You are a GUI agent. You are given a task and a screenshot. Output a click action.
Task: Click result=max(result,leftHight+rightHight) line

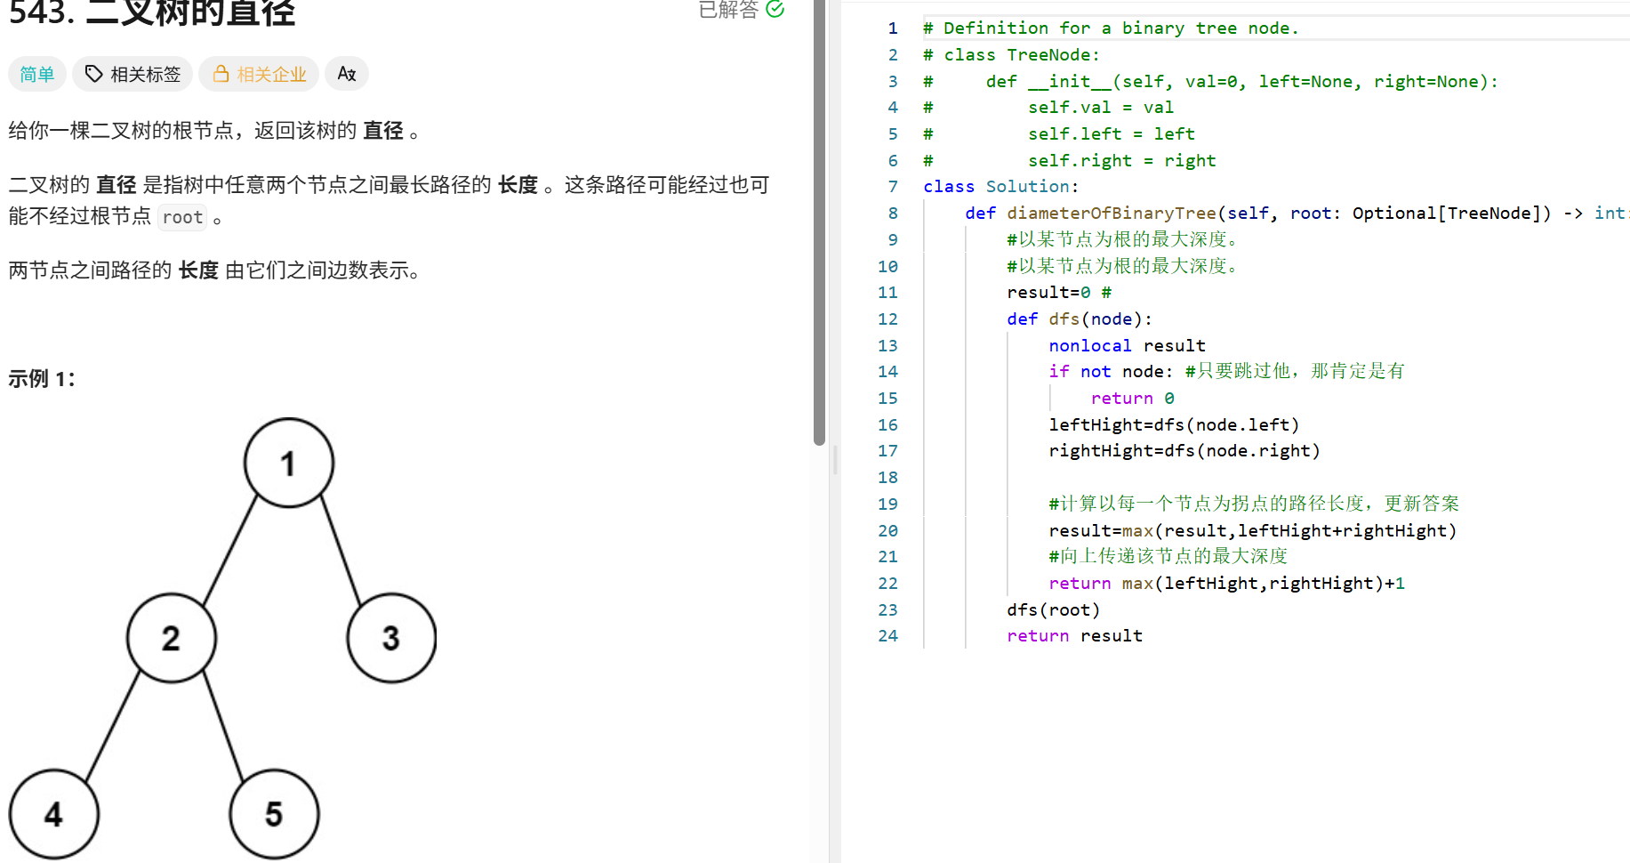[x=1253, y=531]
